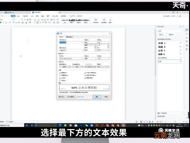Open the Western font dropdown
The width and height of the screenshot is (190, 143).
pyautogui.click(x=83, y=50)
